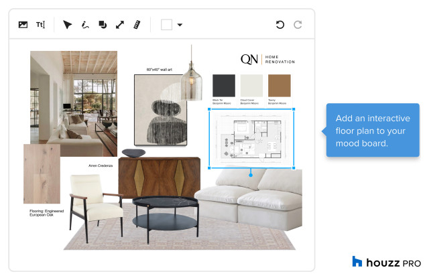Click the floor plan bottom-right resize handle

(294, 168)
